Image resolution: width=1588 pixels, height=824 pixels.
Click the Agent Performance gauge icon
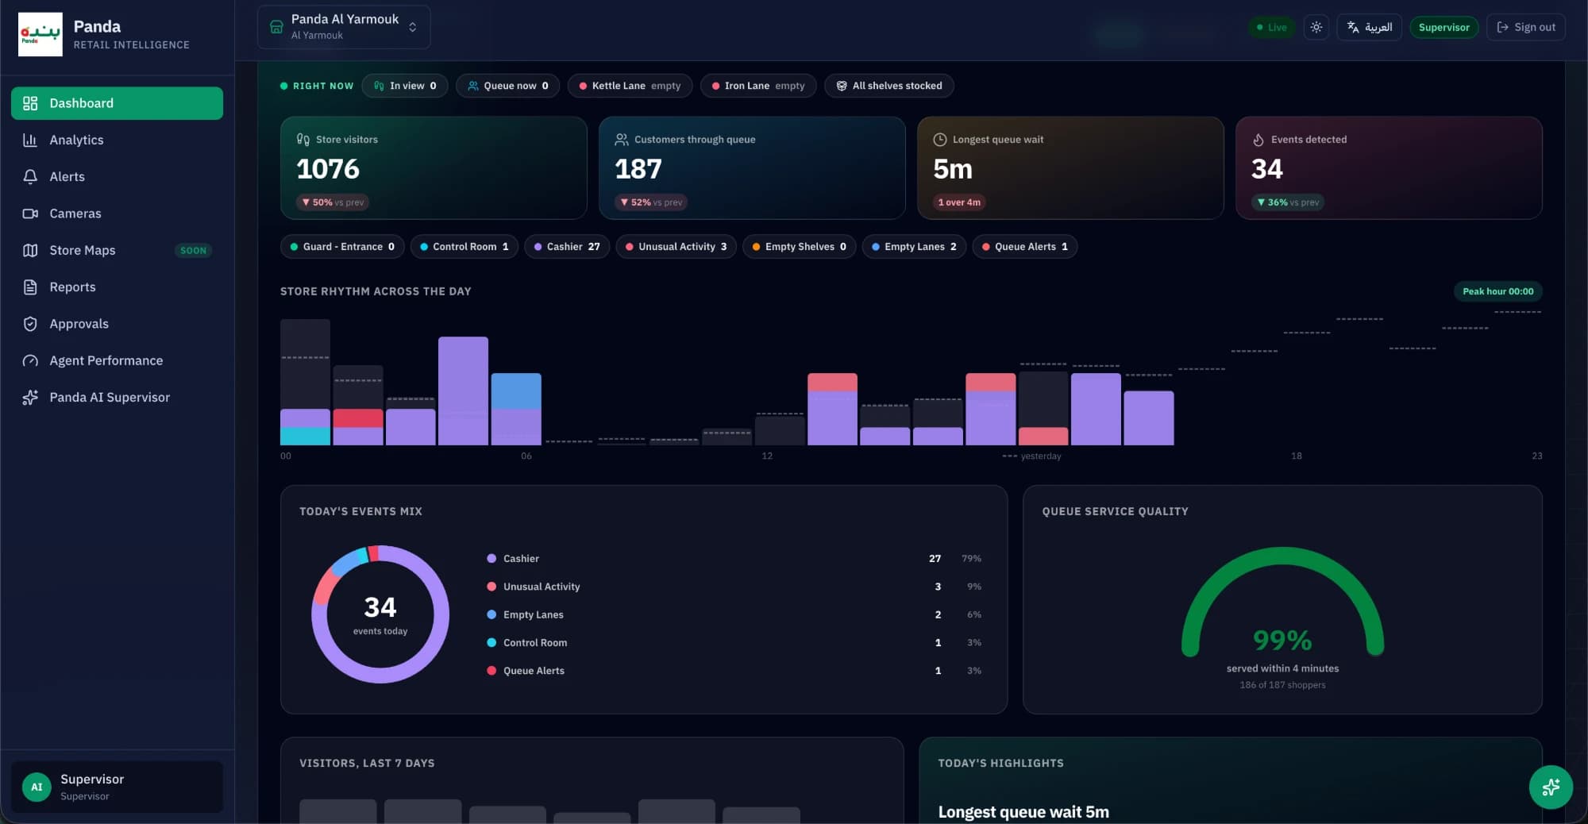point(30,360)
